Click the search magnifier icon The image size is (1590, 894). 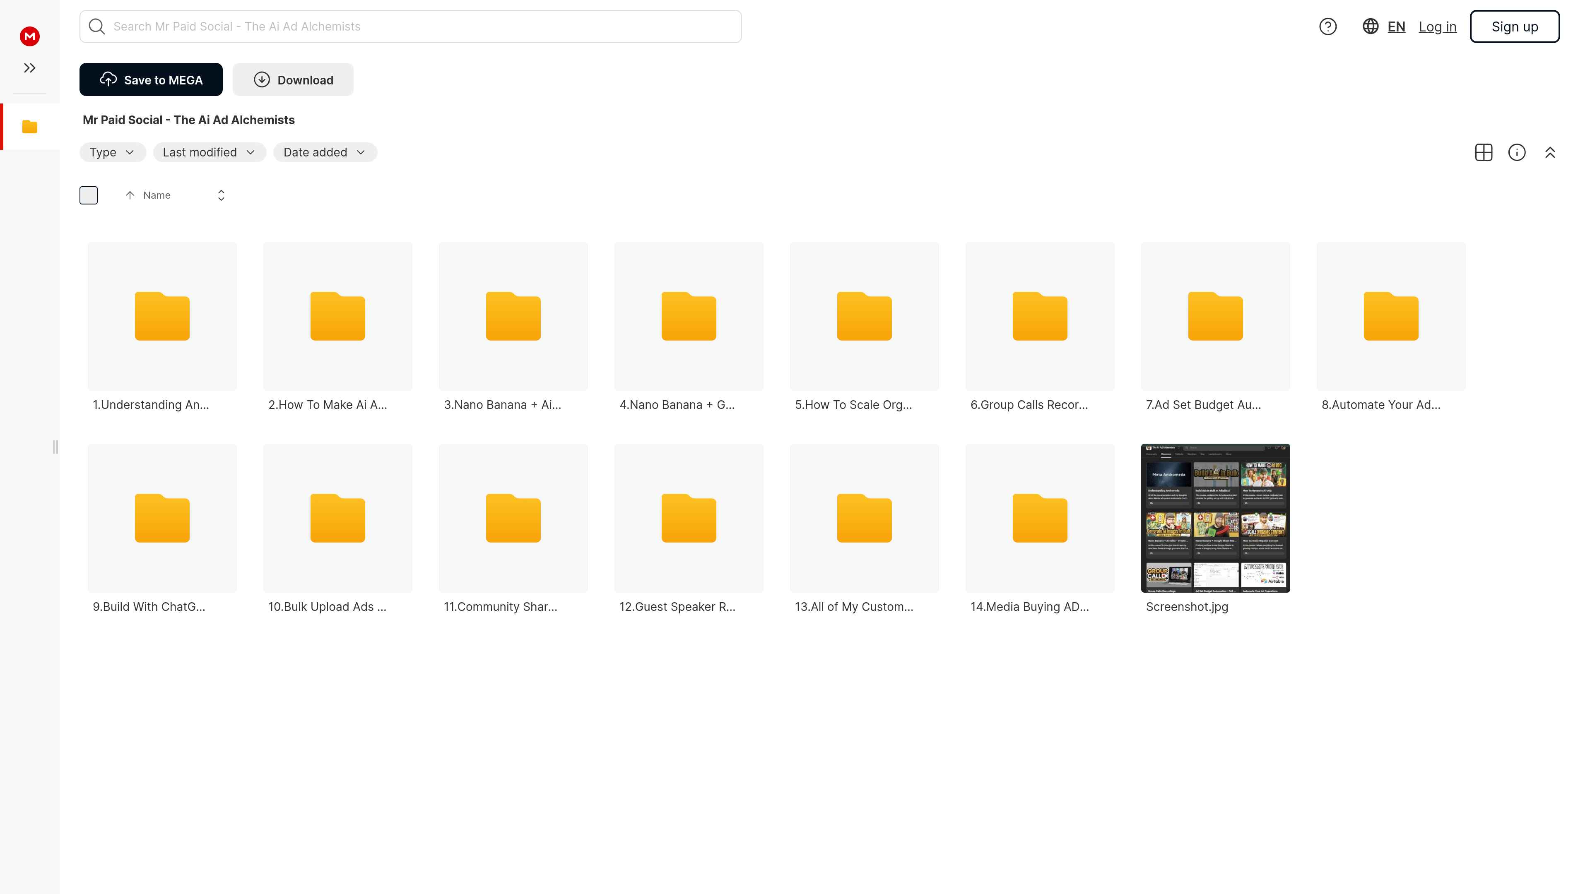click(x=97, y=26)
